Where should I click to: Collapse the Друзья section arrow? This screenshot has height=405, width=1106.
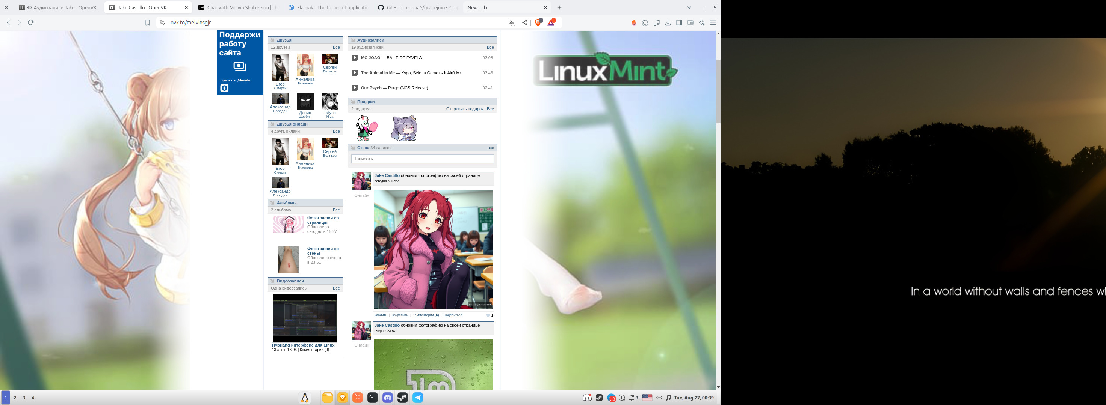[272, 40]
